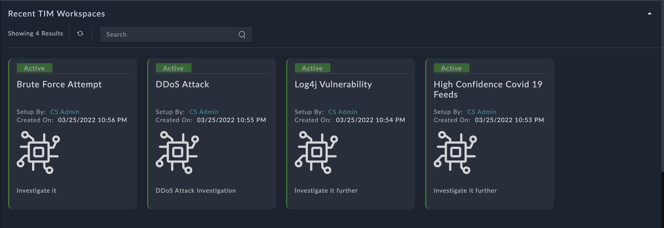Open CS Admin link on DDoS Attack card
Image resolution: width=664 pixels, height=228 pixels.
204,112
